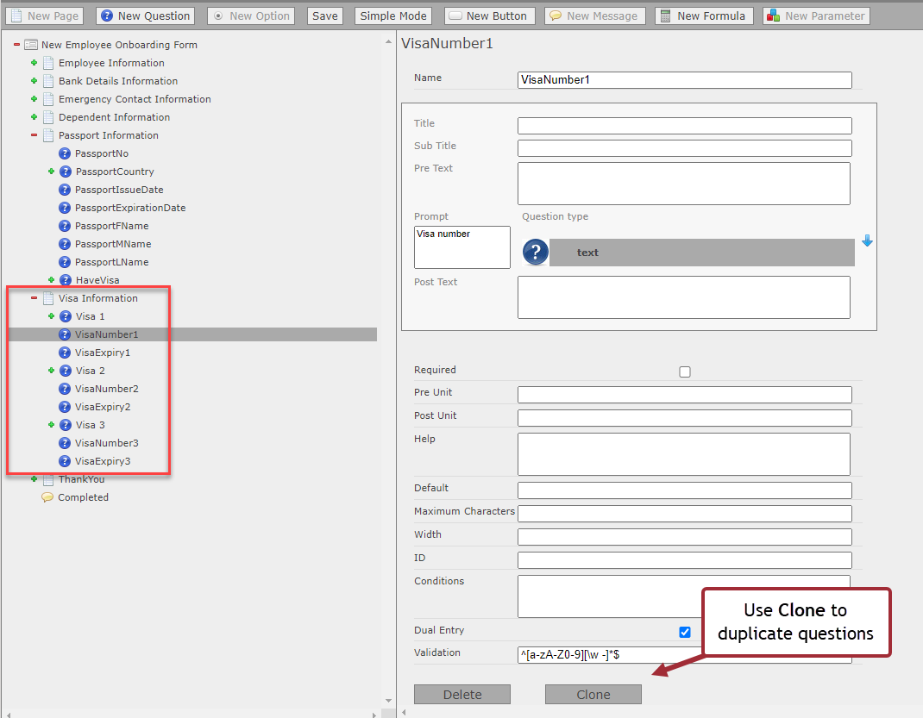Image resolution: width=923 pixels, height=718 pixels.
Task: Expand the Employee Information page
Action: pos(35,63)
